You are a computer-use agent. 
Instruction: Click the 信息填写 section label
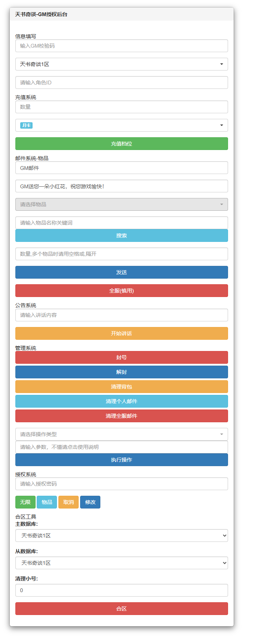click(26, 36)
